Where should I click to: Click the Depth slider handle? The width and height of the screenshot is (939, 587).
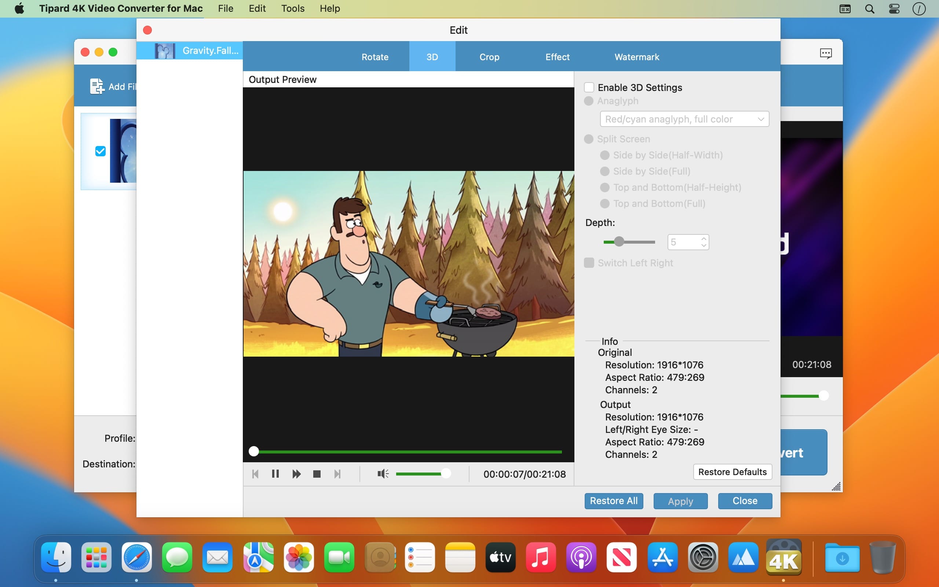click(619, 242)
